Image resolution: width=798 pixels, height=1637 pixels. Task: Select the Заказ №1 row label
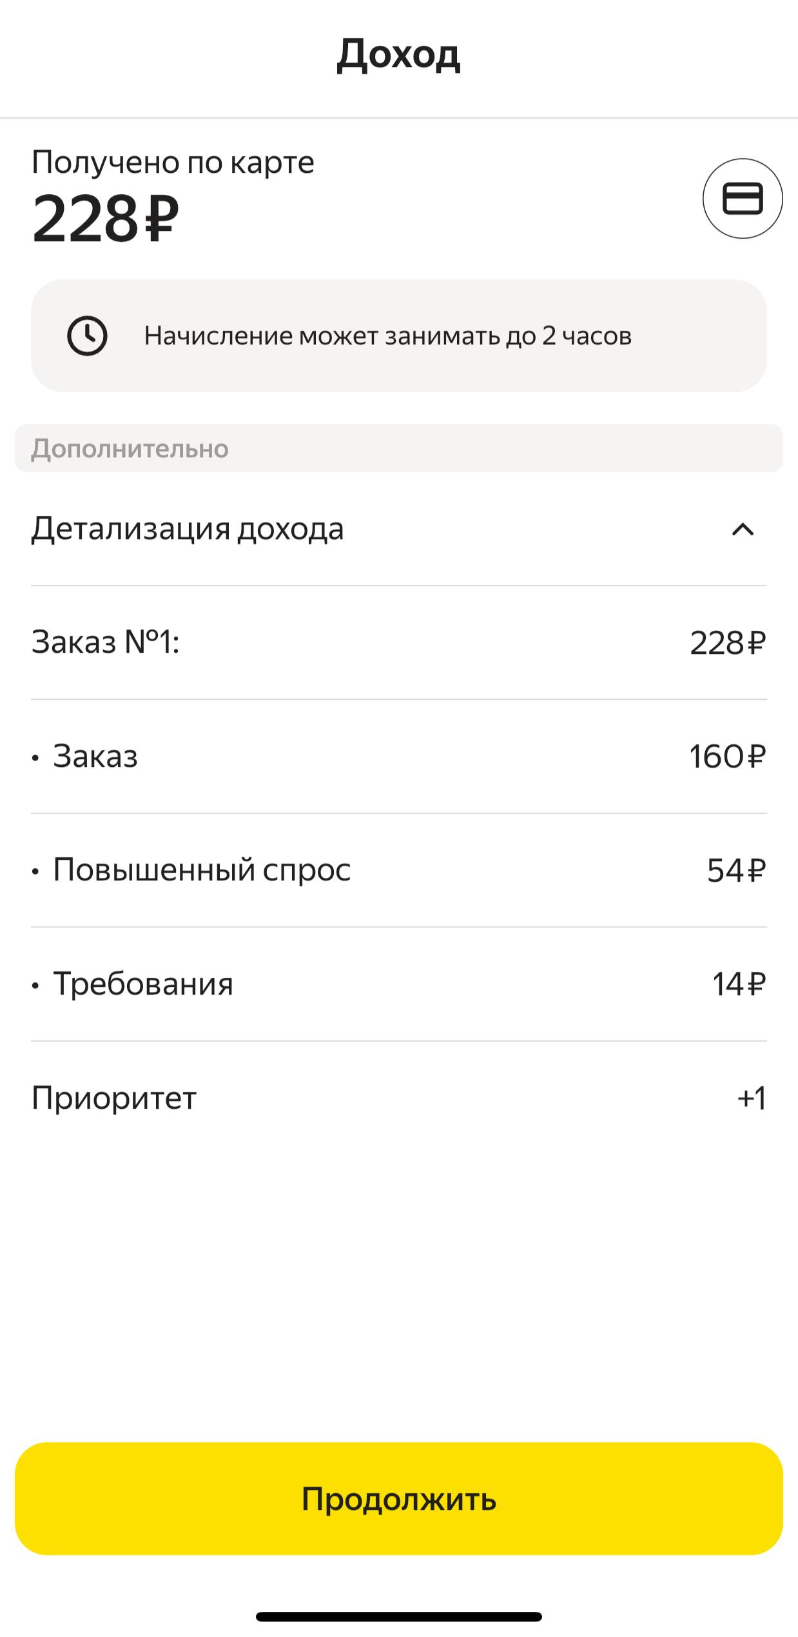pos(106,642)
